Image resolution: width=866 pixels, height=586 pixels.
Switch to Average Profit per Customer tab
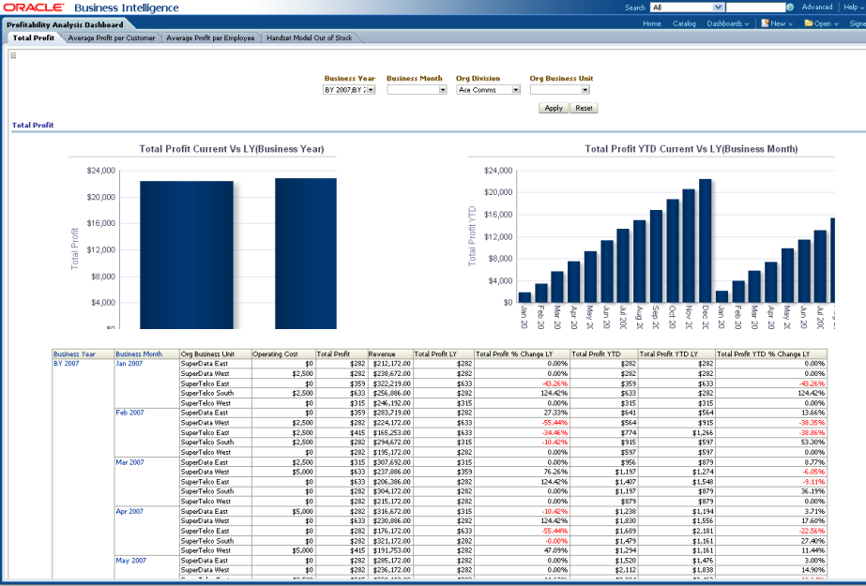pos(112,38)
